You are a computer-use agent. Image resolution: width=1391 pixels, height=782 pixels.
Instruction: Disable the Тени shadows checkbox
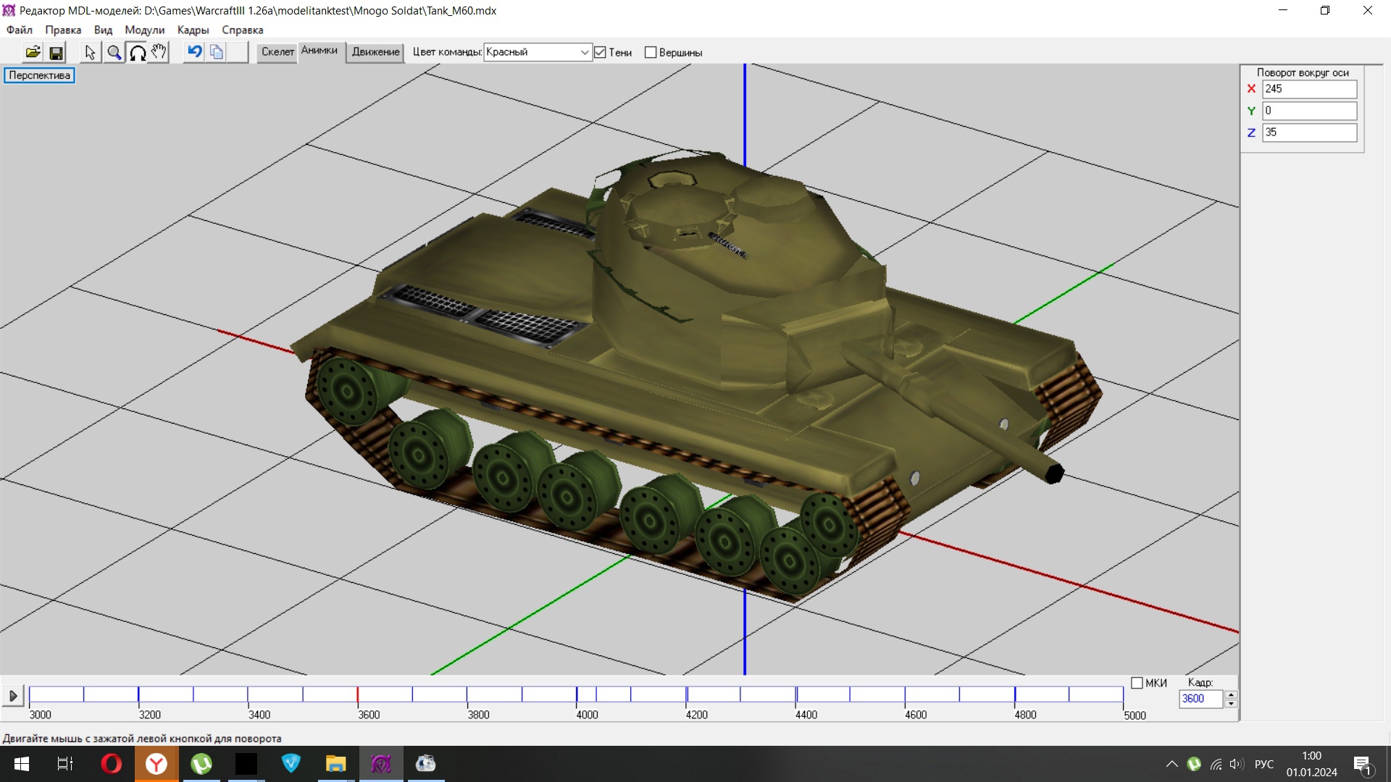[600, 52]
